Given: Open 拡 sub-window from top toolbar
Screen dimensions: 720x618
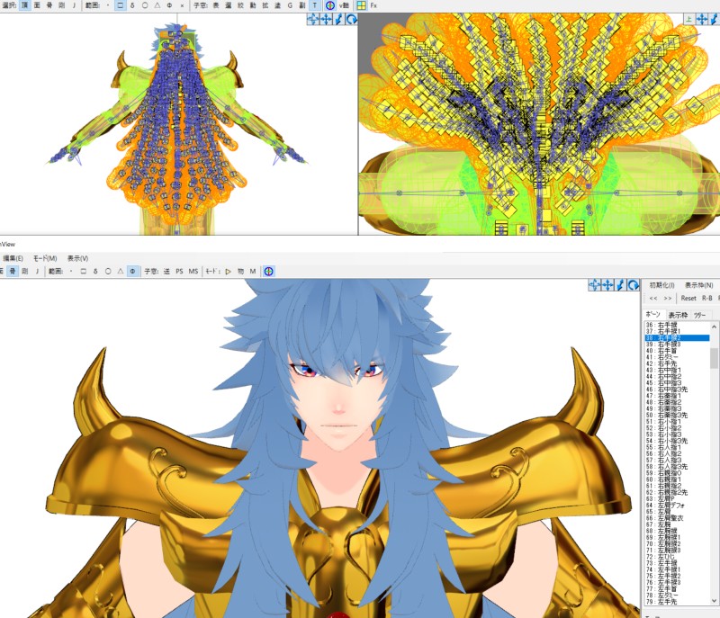Looking at the screenshot, I should coord(265,5).
